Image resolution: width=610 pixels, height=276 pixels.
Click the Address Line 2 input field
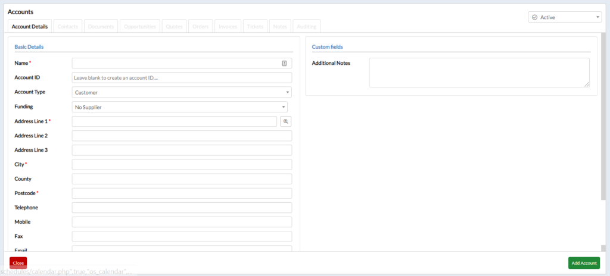[182, 136]
